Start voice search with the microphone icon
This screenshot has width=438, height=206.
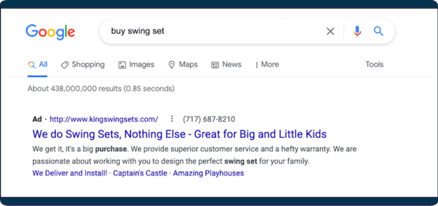pyautogui.click(x=357, y=31)
